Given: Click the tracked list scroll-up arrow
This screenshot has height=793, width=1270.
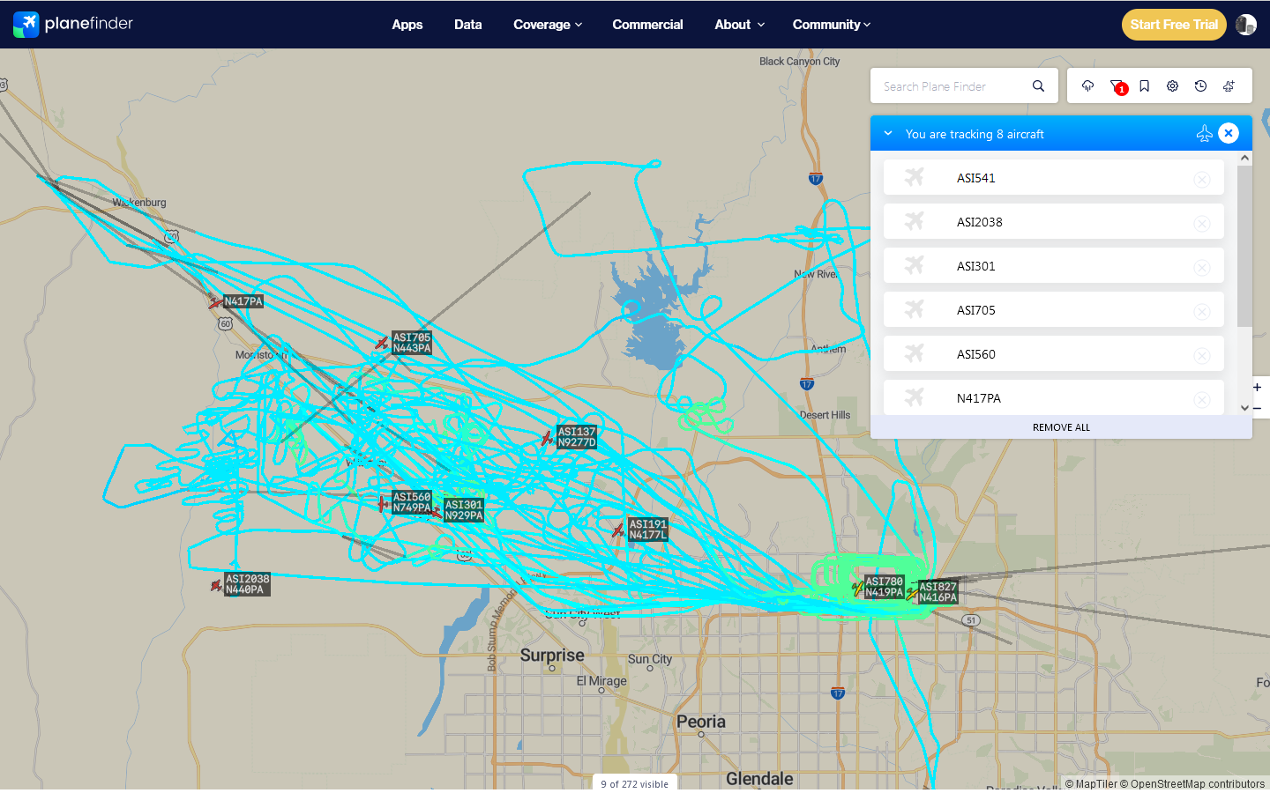Looking at the screenshot, I should (x=1244, y=158).
